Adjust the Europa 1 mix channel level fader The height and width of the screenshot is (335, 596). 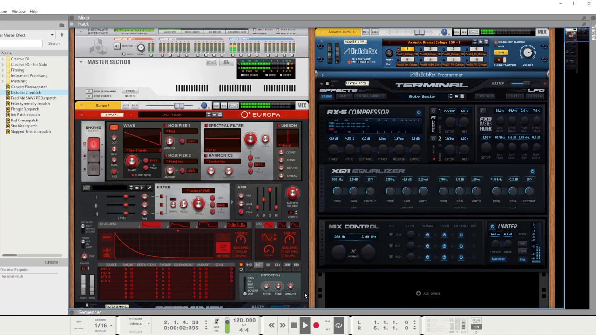pos(179,106)
